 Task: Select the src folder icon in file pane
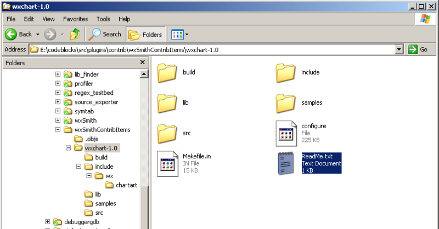(167, 134)
